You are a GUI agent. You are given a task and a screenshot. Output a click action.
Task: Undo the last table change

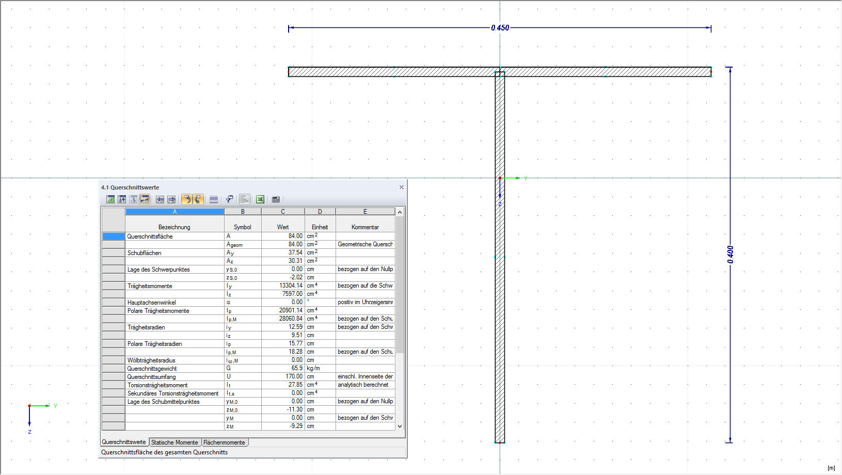[187, 199]
